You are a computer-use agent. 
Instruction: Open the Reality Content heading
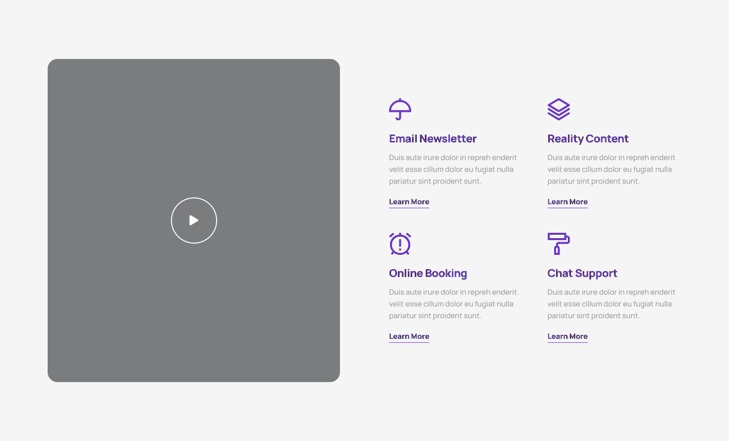tap(588, 139)
